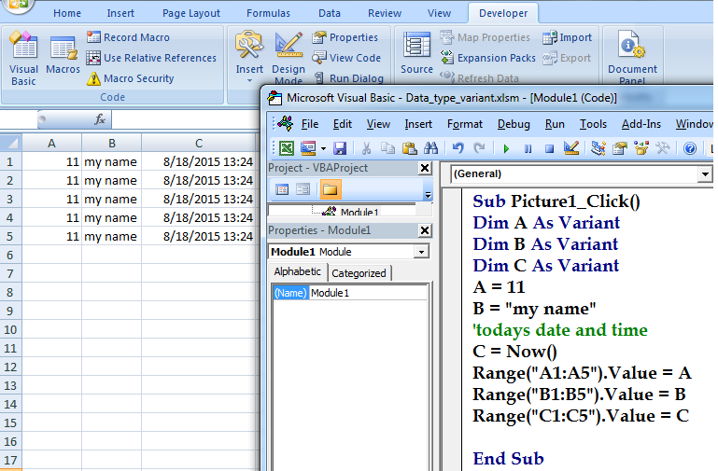The height and width of the screenshot is (471, 718).
Task: Open the Visual Basic editor from ribbon
Action: click(x=24, y=58)
